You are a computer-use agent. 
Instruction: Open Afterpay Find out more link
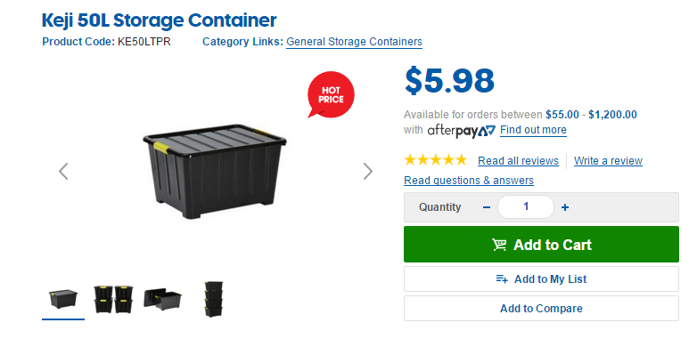(533, 130)
